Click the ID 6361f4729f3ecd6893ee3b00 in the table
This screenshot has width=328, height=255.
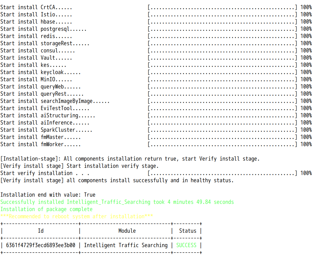point(40,245)
